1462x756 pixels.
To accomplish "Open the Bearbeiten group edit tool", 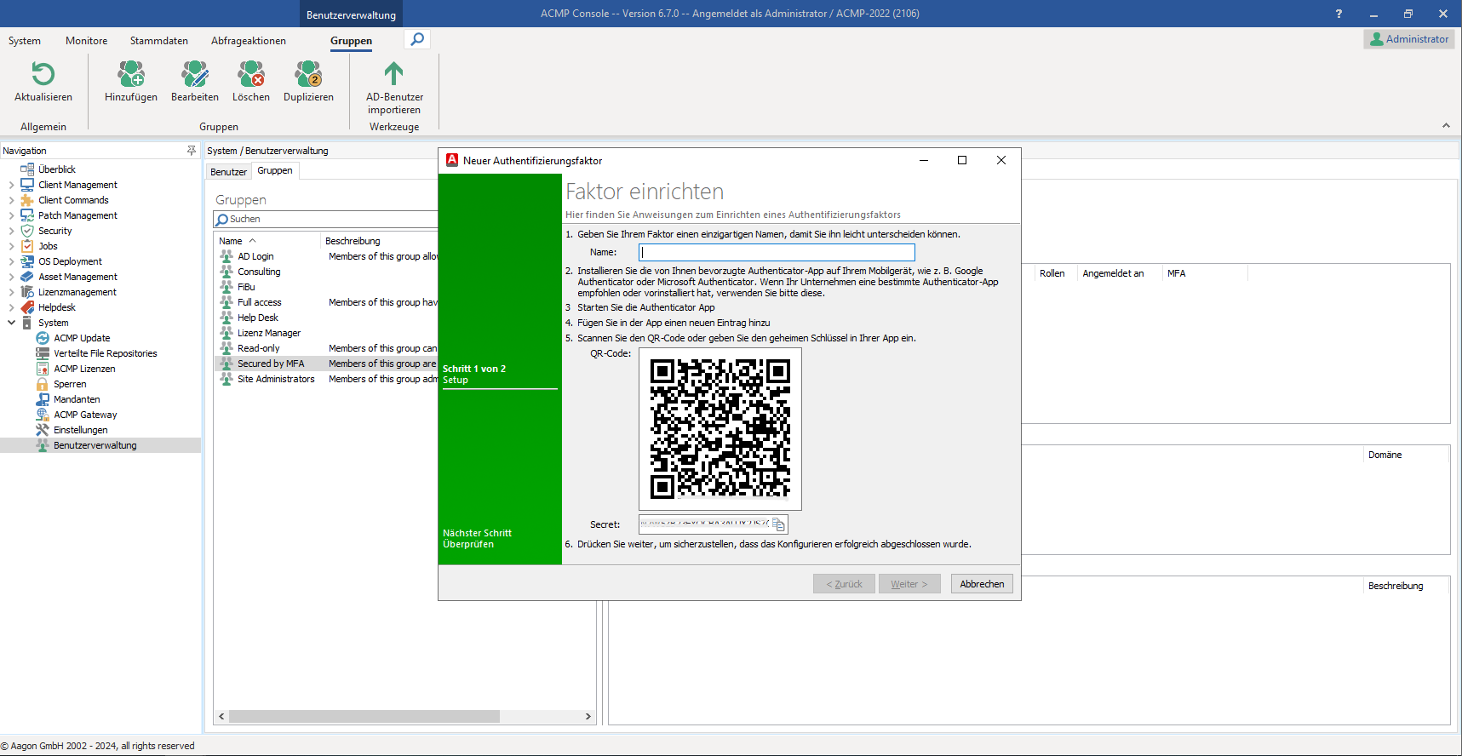I will click(195, 74).
